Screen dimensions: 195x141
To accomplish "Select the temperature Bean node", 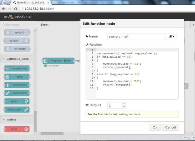I will tap(17, 85).
